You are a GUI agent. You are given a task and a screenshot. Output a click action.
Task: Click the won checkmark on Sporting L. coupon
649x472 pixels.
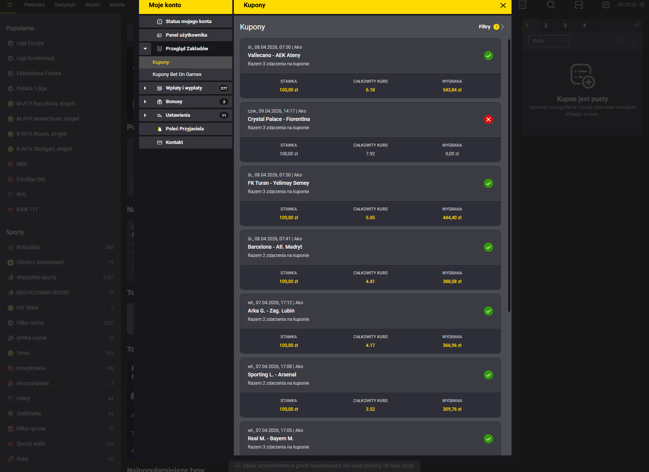(x=488, y=375)
